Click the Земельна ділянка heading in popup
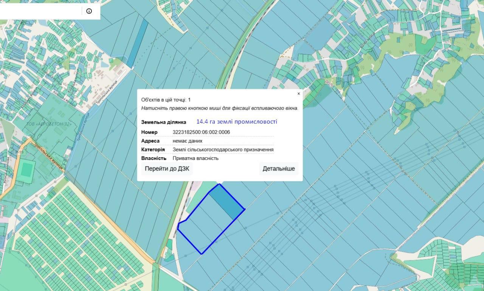The image size is (484, 291). point(164,122)
